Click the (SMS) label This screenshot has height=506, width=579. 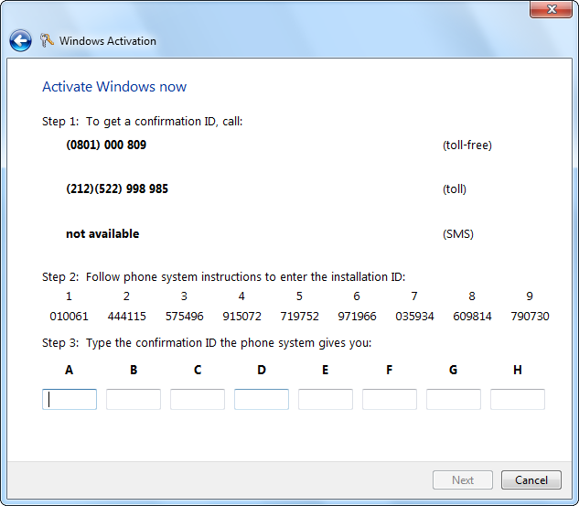458,234
